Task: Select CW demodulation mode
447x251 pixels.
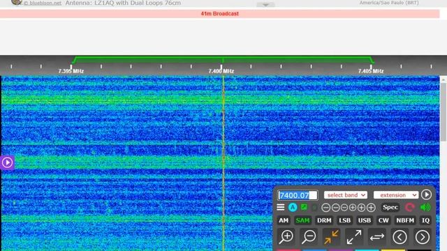Action: (383, 220)
